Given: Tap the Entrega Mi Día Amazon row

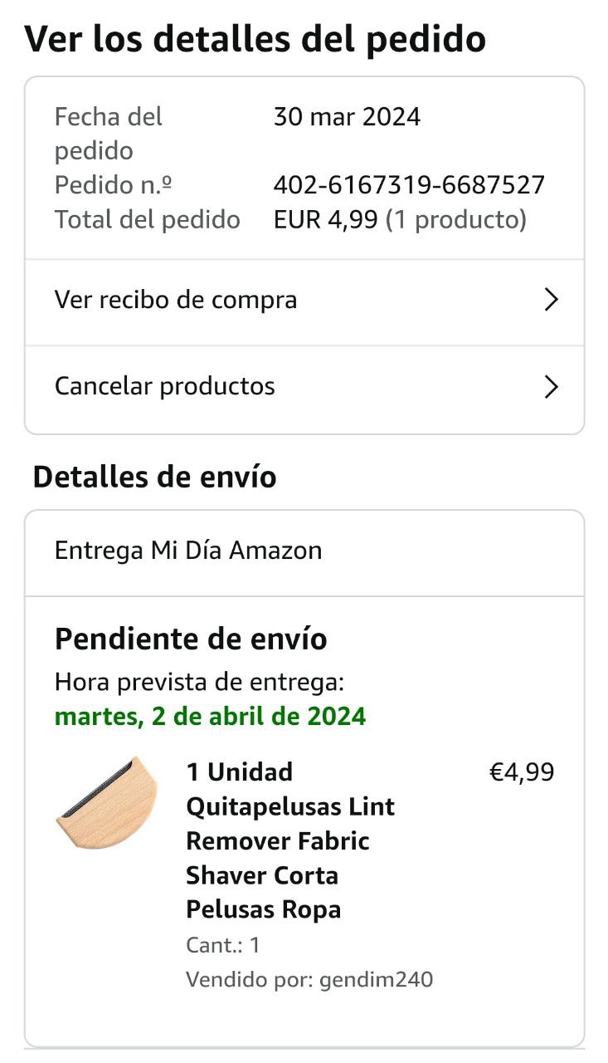Looking at the screenshot, I should 304,552.
